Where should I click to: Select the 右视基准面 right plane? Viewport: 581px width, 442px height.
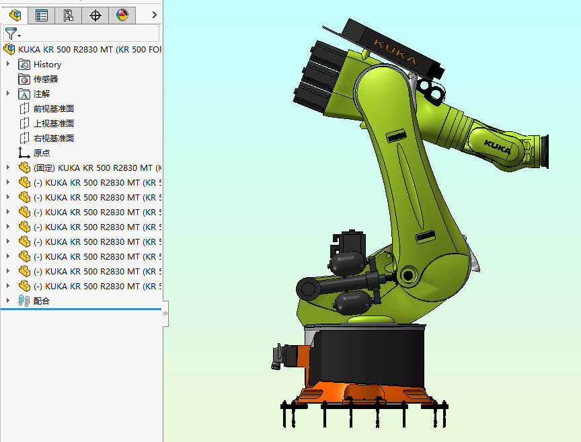coord(46,139)
